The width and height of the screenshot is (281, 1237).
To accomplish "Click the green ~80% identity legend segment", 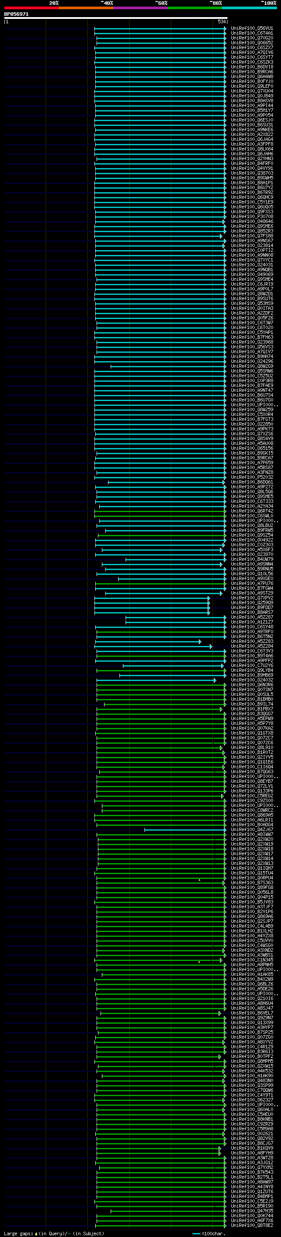I will point(195,8).
